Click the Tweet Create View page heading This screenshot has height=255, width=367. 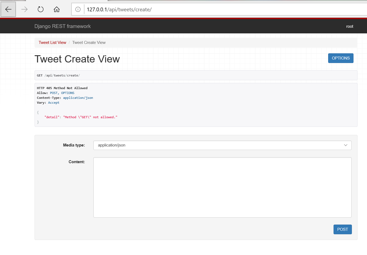click(x=77, y=59)
